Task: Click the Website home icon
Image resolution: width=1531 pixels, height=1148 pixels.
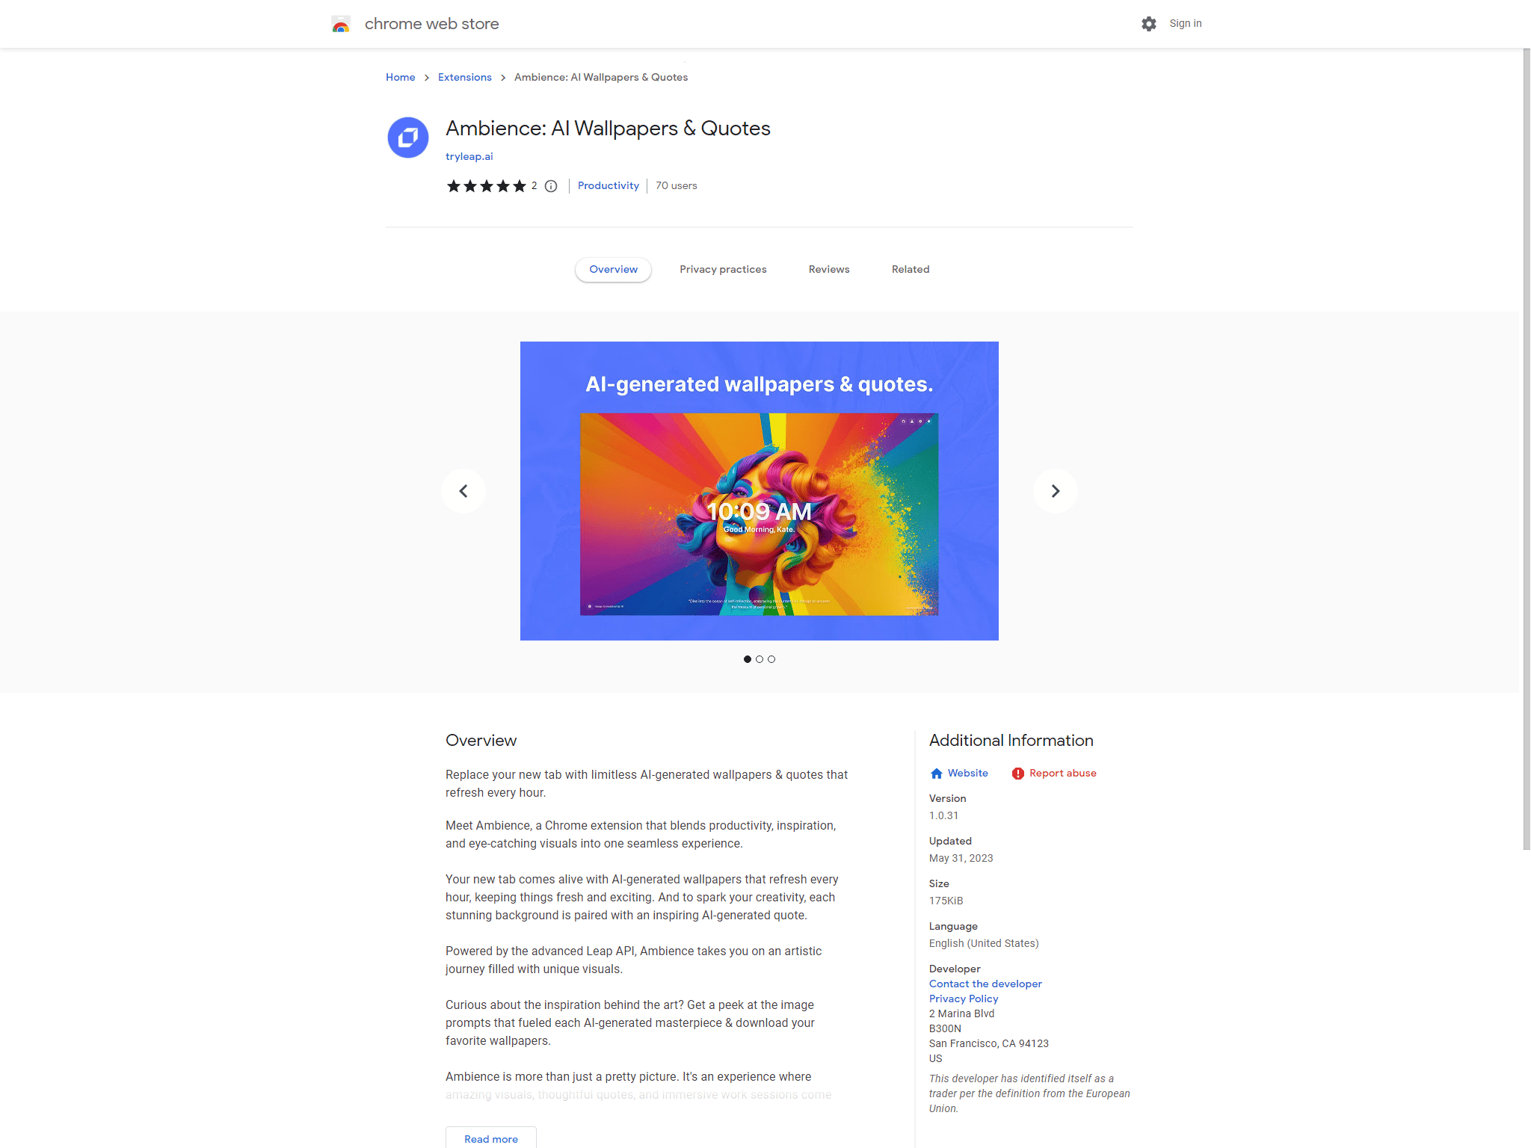Action: pos(936,774)
